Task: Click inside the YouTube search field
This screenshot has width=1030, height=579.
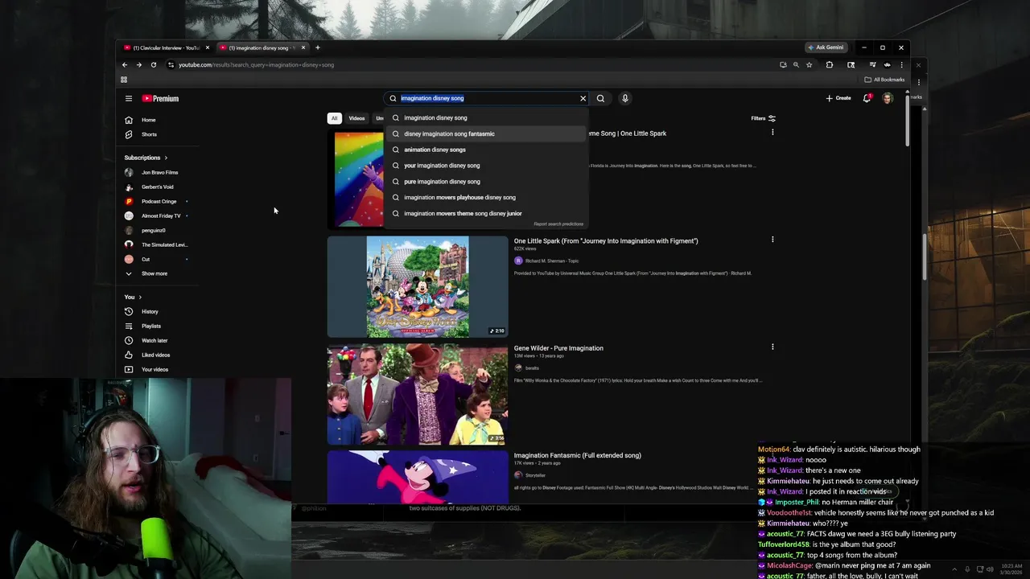Action: 487,98
